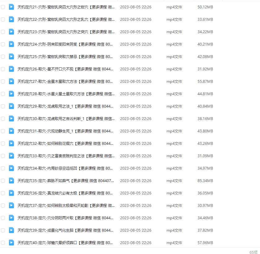
Task: Click the video icon for 天机定穴32 file
Action: [11, 143]
